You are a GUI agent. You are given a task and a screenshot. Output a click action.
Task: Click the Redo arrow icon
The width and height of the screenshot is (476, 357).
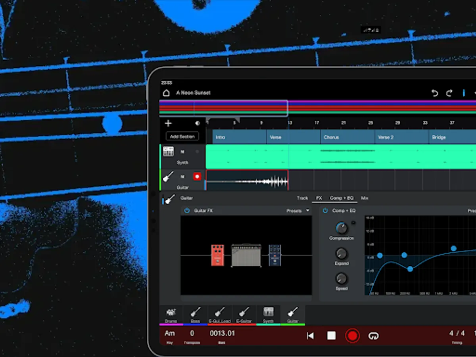point(449,92)
